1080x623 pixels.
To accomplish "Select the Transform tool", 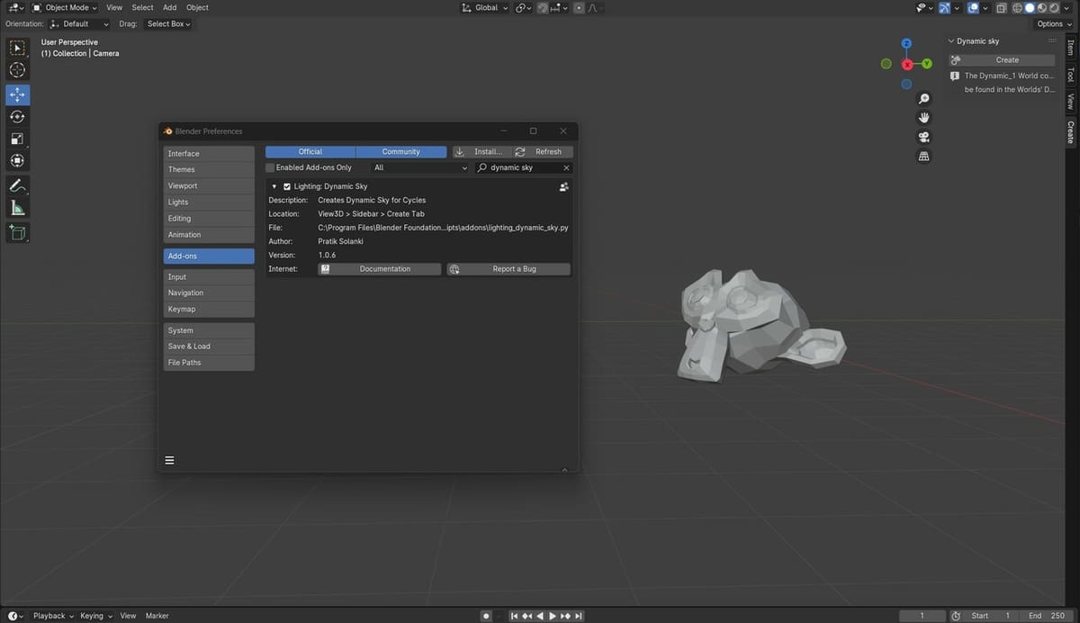I will pyautogui.click(x=18, y=161).
